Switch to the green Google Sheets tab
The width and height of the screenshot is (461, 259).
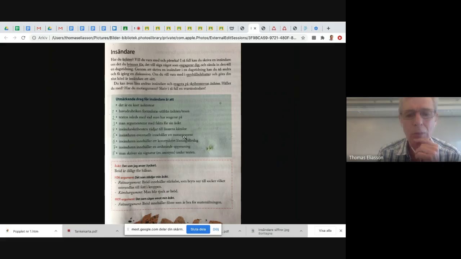(17, 28)
